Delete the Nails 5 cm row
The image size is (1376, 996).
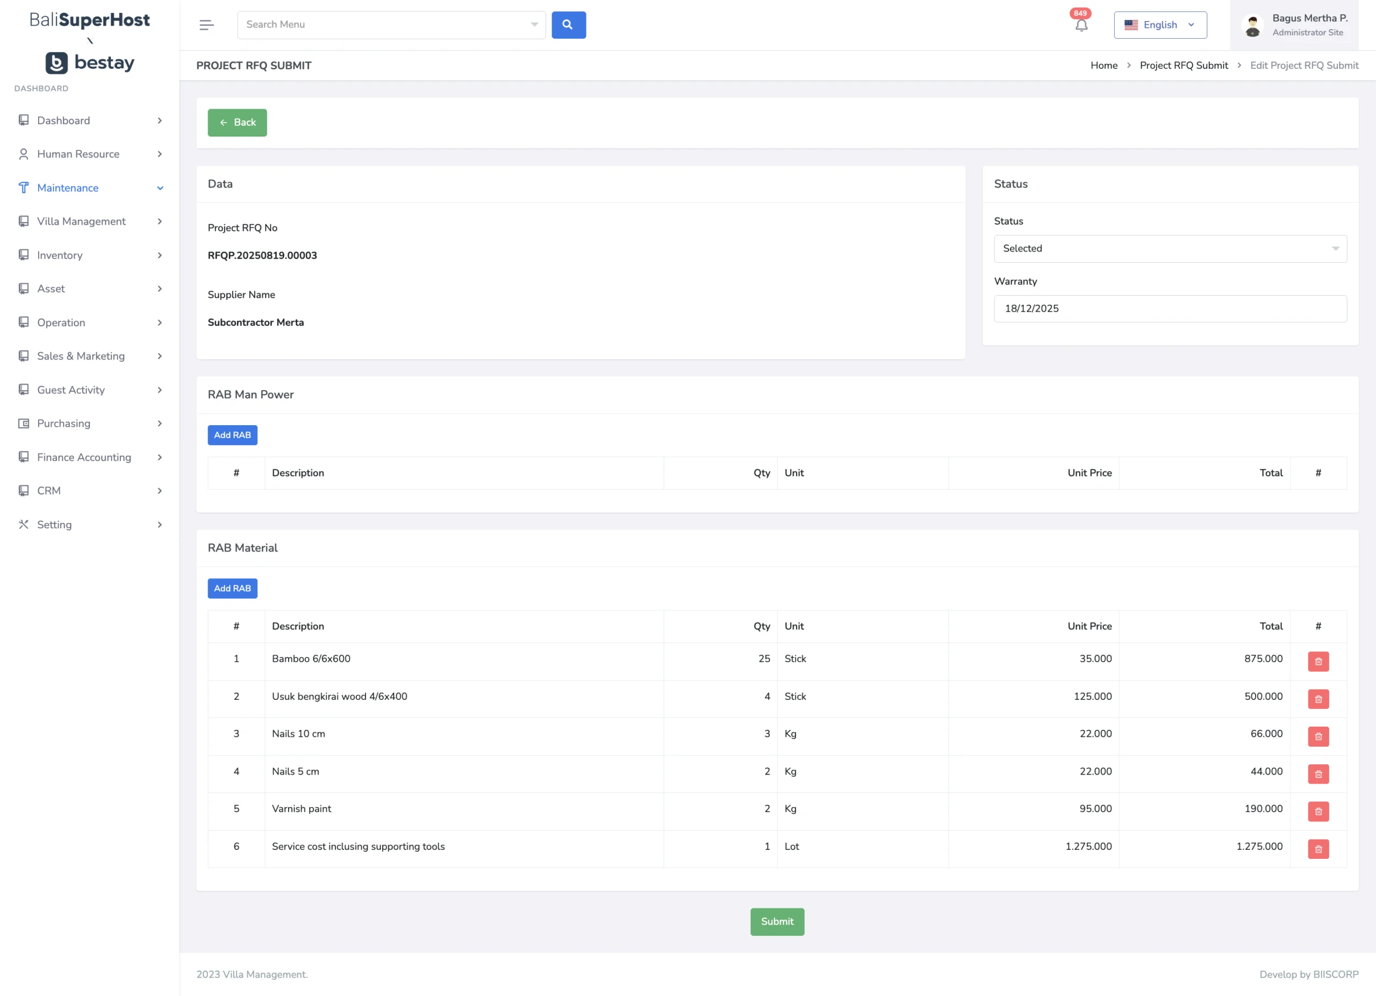[1318, 774]
